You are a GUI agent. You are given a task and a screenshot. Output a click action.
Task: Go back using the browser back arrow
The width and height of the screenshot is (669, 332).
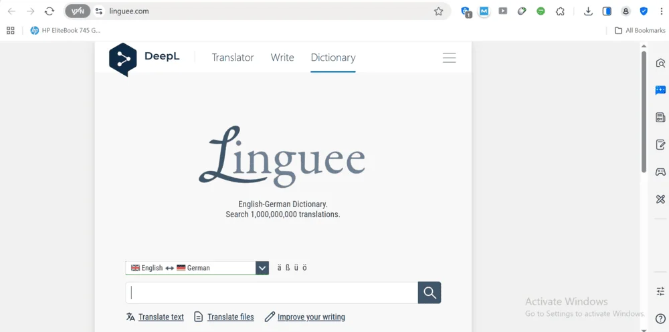pyautogui.click(x=11, y=11)
